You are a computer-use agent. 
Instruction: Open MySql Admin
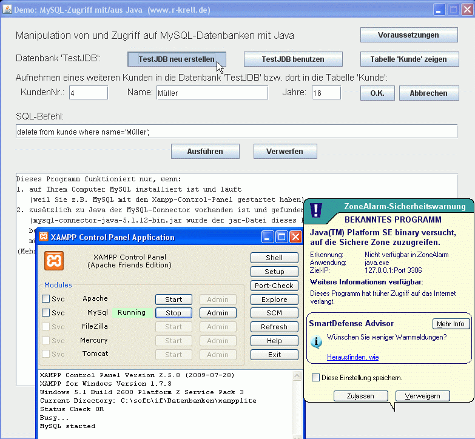point(218,313)
